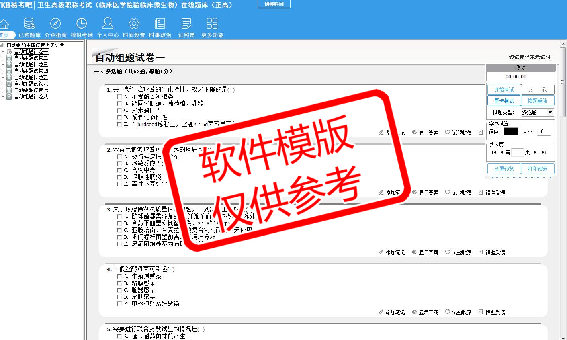Viewport: 567px width, 340px height.
Task: Open the 个人中心 user icon
Action: point(108,24)
